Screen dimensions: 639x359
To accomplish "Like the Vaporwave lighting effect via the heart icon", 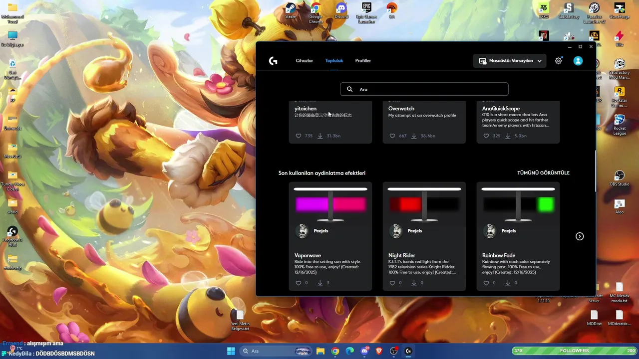I will click(x=299, y=283).
